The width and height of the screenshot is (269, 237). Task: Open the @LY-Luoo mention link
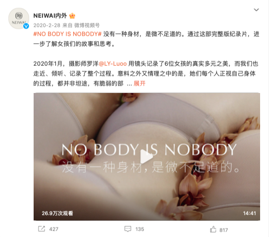[113, 64]
